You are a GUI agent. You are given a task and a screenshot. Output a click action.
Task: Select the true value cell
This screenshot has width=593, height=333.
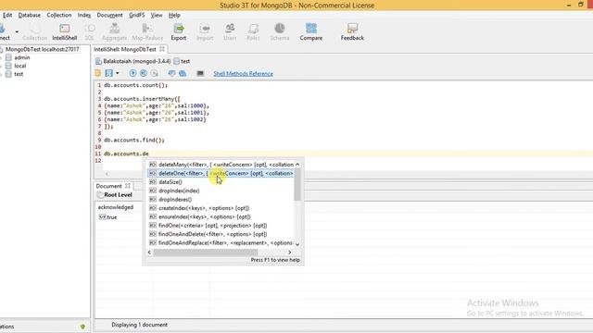108,217
